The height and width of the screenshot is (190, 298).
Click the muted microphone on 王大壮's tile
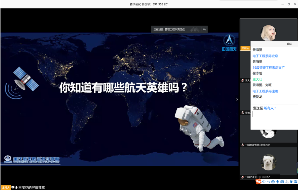242,80
